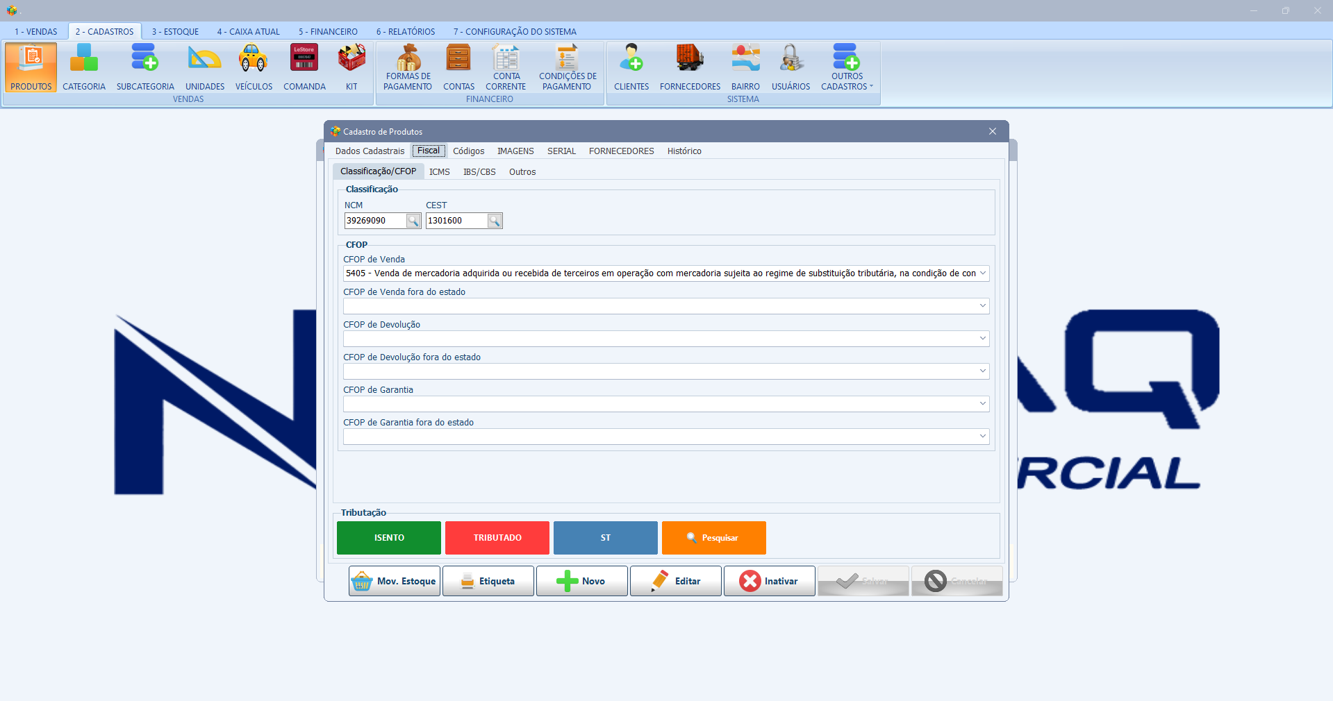Switch to Dados Cadastrais tab

[x=370, y=151]
